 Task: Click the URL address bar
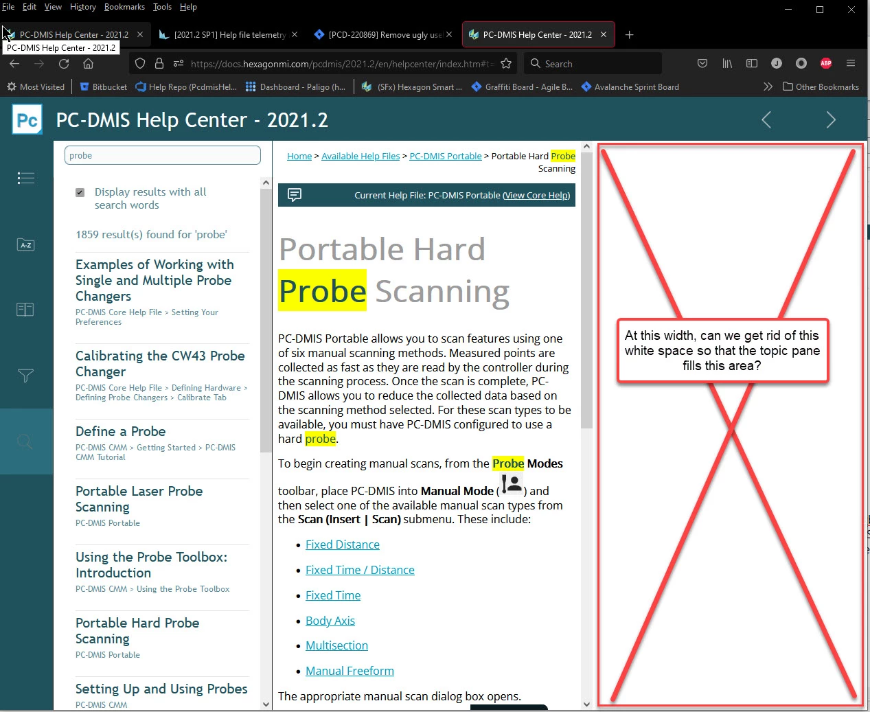(x=340, y=64)
